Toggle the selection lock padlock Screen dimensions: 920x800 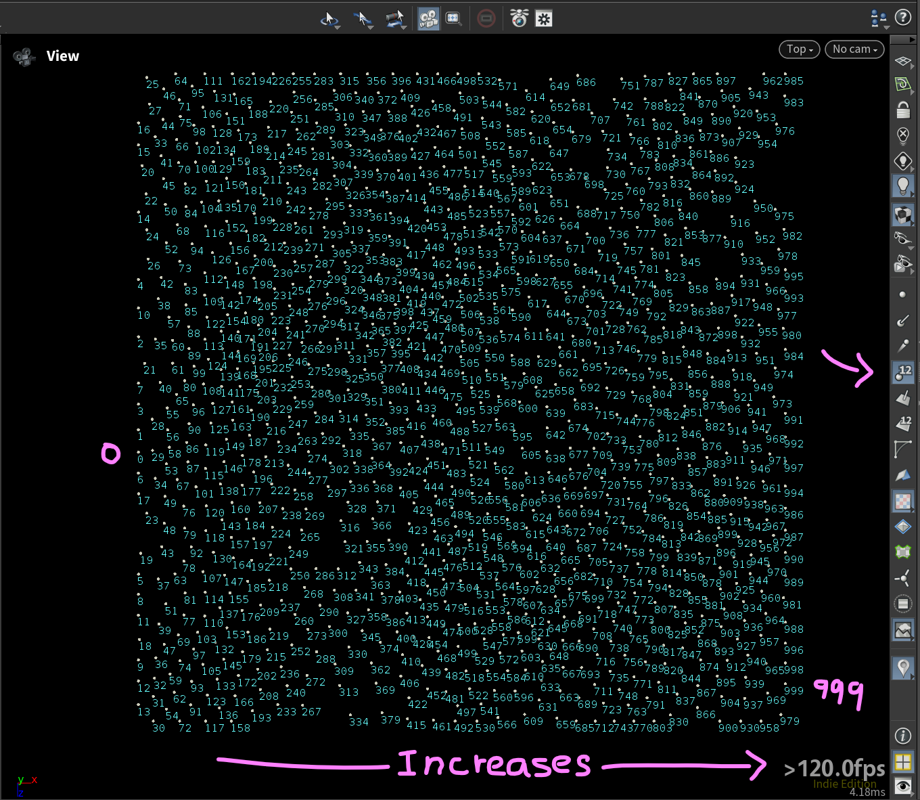(x=902, y=110)
